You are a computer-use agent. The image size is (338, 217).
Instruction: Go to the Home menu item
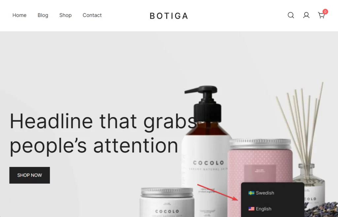click(19, 15)
